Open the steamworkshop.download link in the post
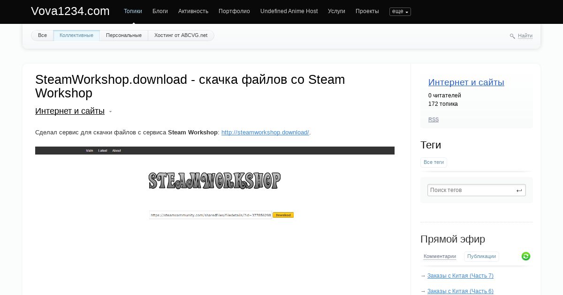Image resolution: width=563 pixels, height=295 pixels. (265, 133)
